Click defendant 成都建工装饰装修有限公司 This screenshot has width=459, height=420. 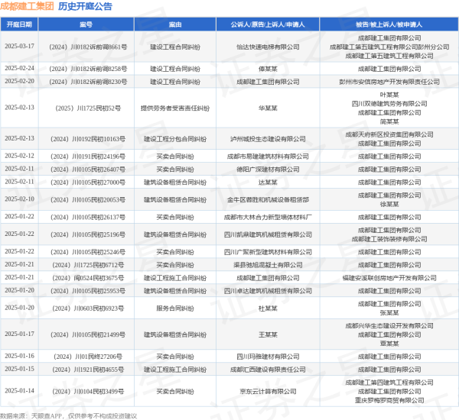point(389,239)
